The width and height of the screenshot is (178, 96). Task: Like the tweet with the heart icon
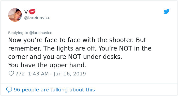tap(11, 73)
